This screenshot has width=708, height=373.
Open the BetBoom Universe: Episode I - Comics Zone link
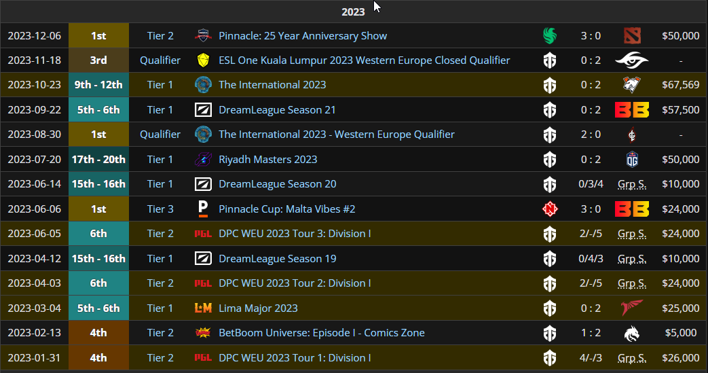[322, 333]
